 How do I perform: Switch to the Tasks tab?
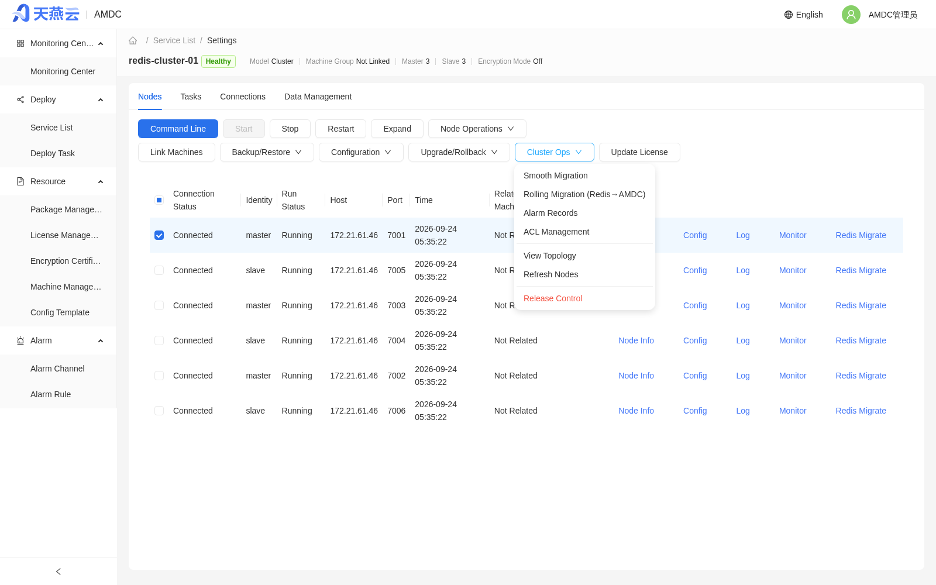click(x=191, y=97)
